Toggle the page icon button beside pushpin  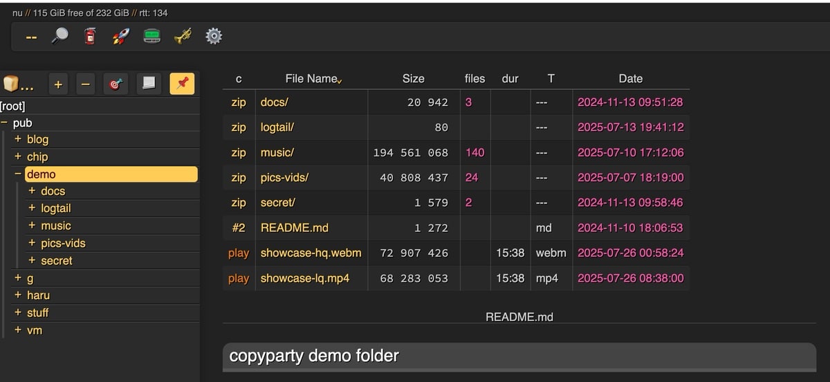coord(148,84)
